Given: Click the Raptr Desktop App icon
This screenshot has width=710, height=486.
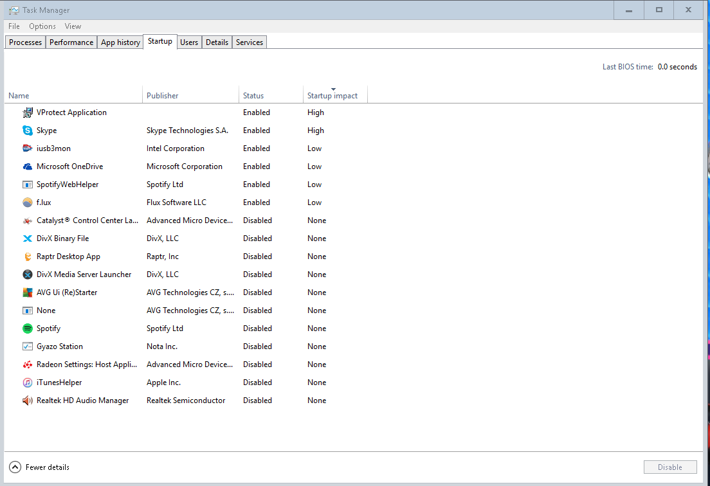Looking at the screenshot, I should (28, 256).
